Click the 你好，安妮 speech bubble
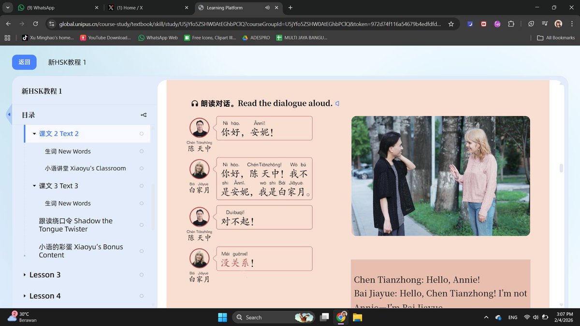Screen dimensions: 580x326 [x=264, y=128]
